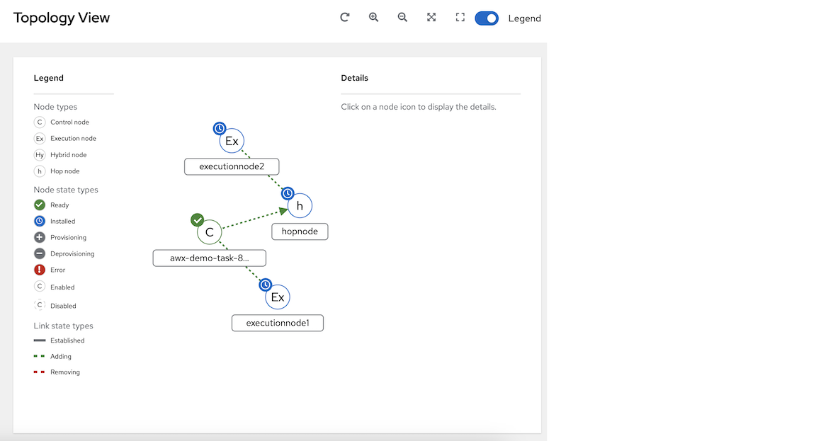Zoom out of the topology graph
Viewport: 816px width, 441px height.
[402, 18]
